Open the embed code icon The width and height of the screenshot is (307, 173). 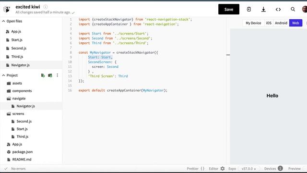coord(278,9)
